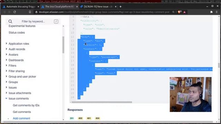Switch to the Automate Jira using Triggers tab
Screen dimensions: 221x124
click(x=20, y=7)
